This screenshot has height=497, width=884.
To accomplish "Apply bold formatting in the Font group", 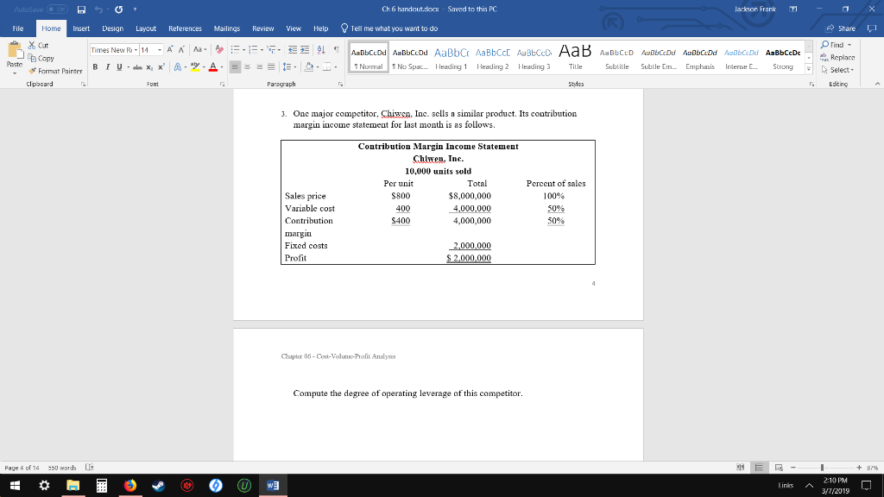I will click(x=95, y=66).
